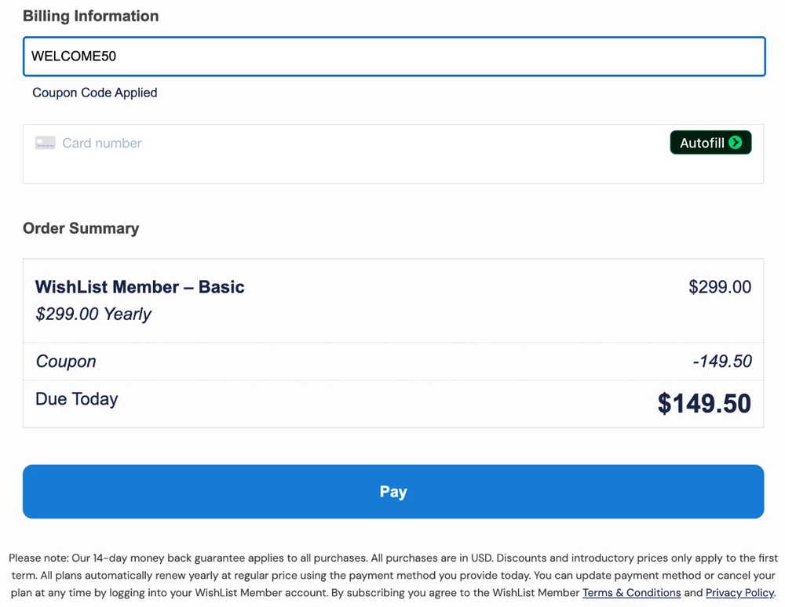Click the "Order Summary" heading
The image size is (785, 607).
81,228
